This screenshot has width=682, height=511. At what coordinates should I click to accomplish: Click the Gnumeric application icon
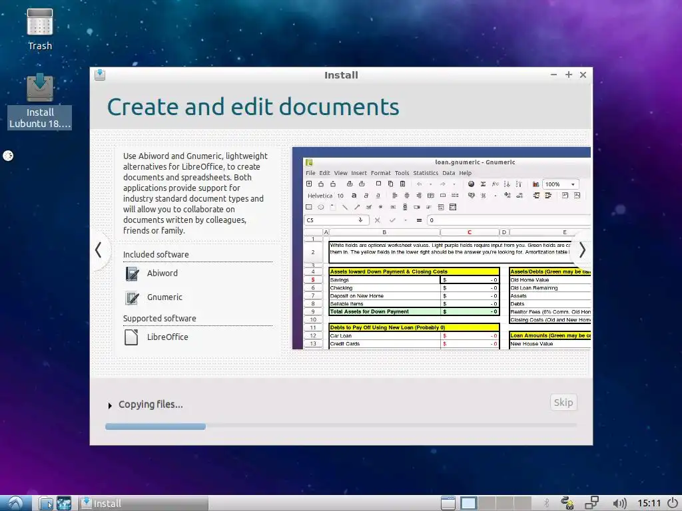coord(132,297)
